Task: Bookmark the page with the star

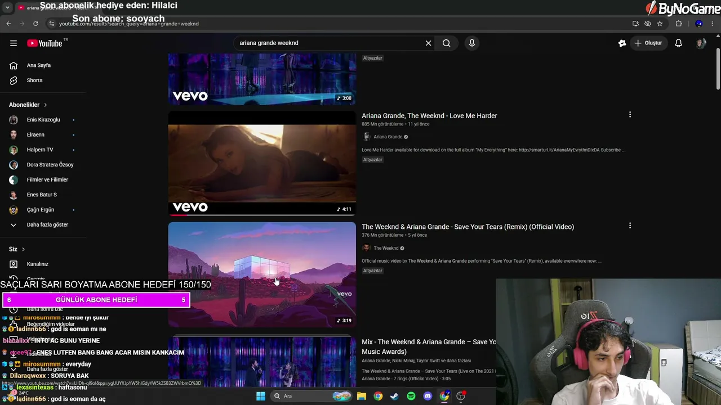Action: click(x=660, y=24)
